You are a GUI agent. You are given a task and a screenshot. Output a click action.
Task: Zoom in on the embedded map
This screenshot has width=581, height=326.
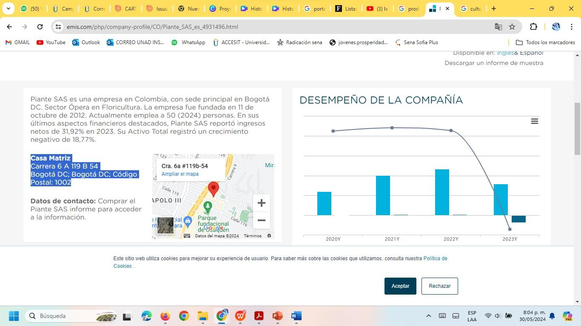coord(262,203)
